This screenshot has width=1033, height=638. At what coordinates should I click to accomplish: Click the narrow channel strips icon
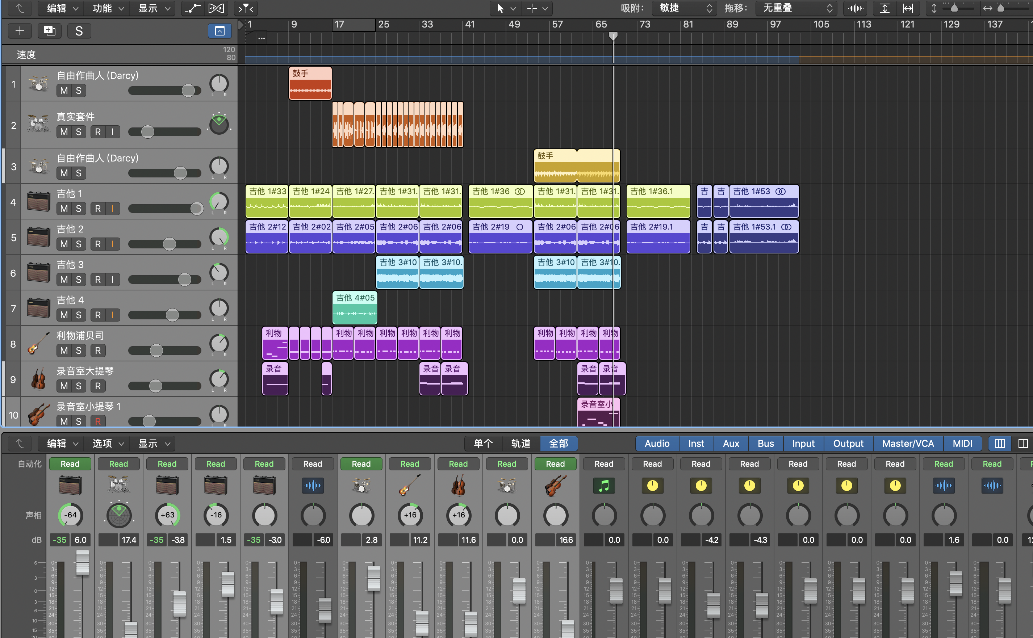pyautogui.click(x=1000, y=444)
